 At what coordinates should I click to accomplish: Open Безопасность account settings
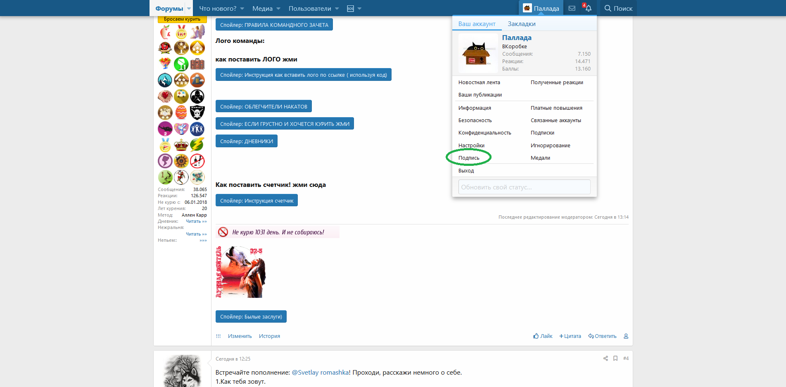[x=475, y=120]
